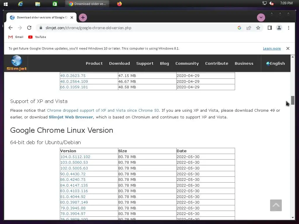Open the Blog menu item
The image size is (299, 224).
pos(164,63)
